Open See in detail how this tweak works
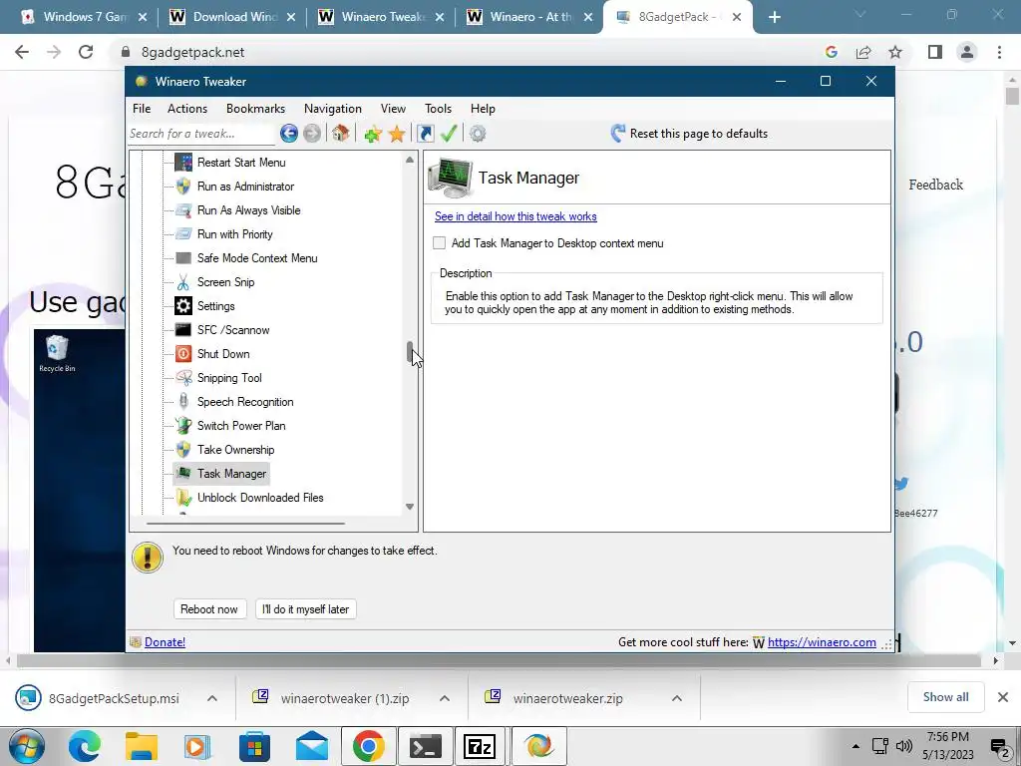 tap(515, 216)
